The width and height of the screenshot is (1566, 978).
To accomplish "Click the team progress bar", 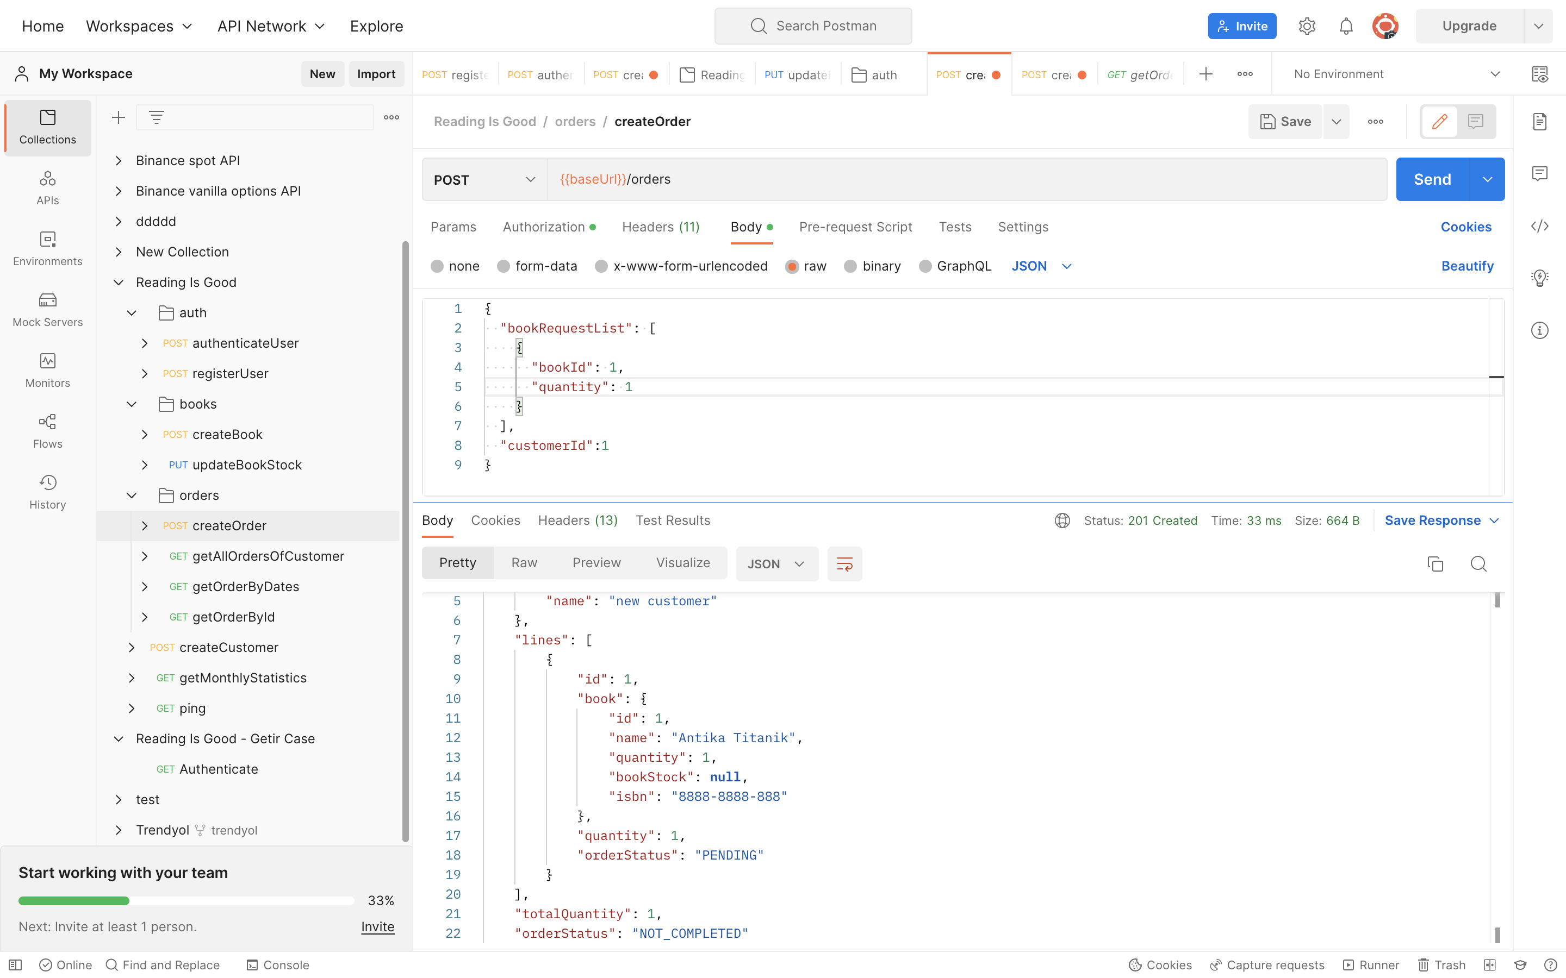I will pos(187,900).
